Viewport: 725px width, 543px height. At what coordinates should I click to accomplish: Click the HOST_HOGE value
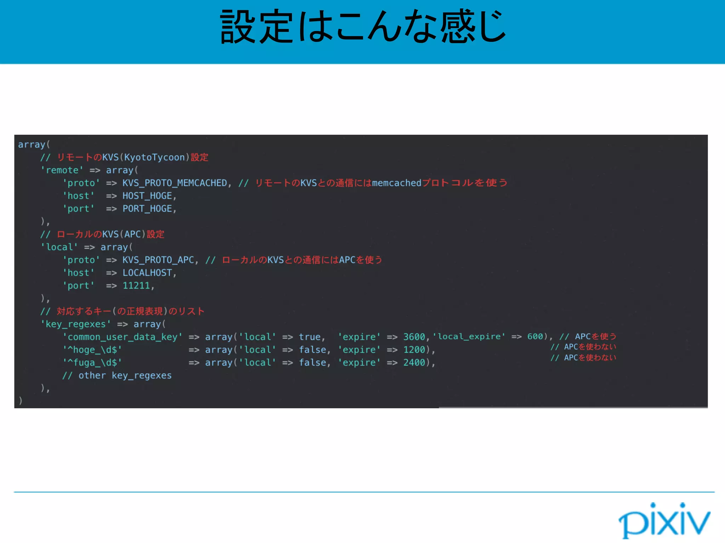coord(147,196)
